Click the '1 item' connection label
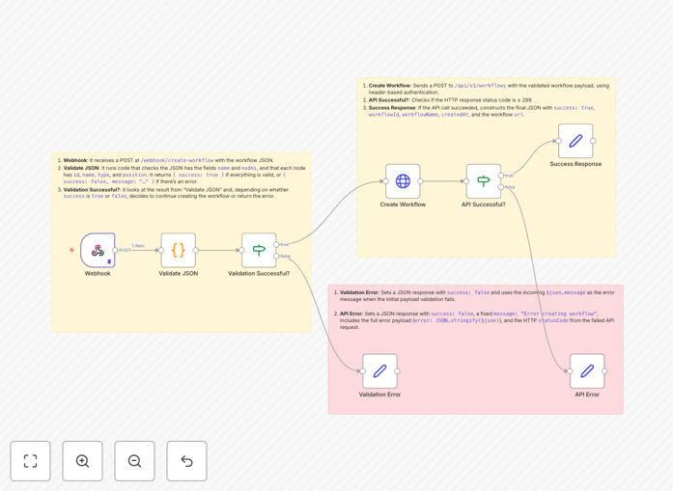Viewport: 673px width, 491px height. coord(138,246)
